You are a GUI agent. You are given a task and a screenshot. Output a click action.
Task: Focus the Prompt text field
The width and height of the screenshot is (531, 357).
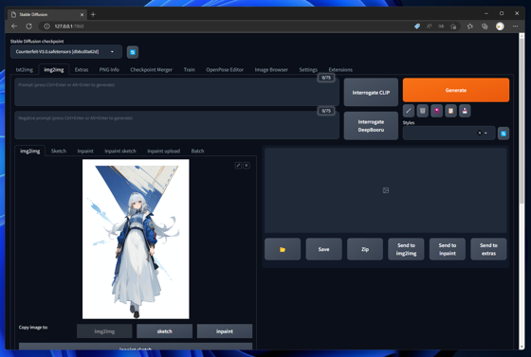click(x=176, y=92)
